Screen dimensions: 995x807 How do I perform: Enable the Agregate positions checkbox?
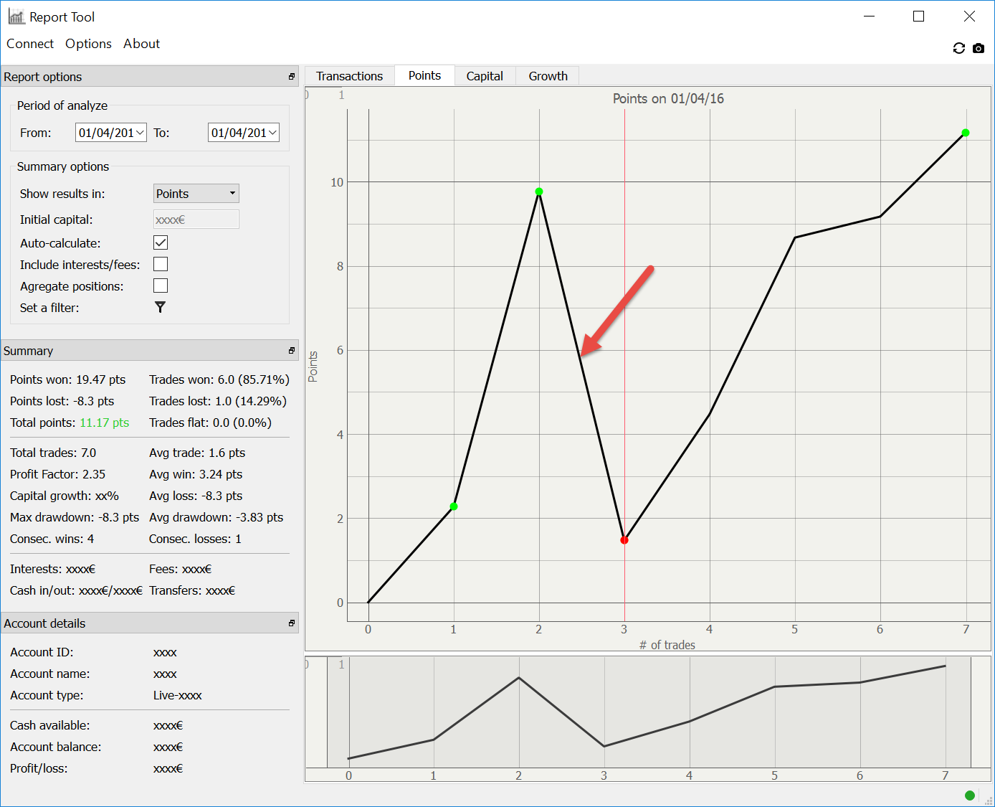click(x=161, y=286)
